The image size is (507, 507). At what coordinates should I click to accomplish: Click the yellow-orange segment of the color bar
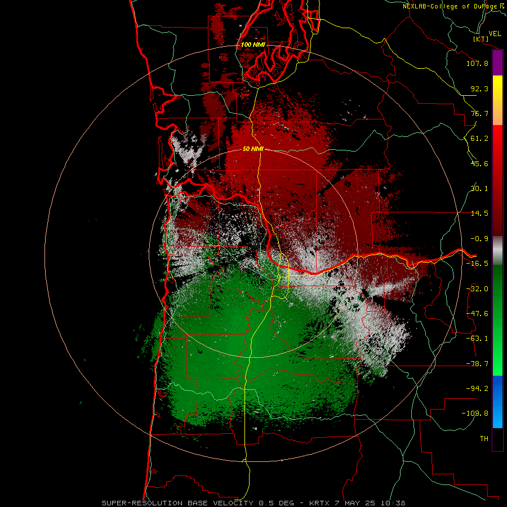tap(497, 100)
